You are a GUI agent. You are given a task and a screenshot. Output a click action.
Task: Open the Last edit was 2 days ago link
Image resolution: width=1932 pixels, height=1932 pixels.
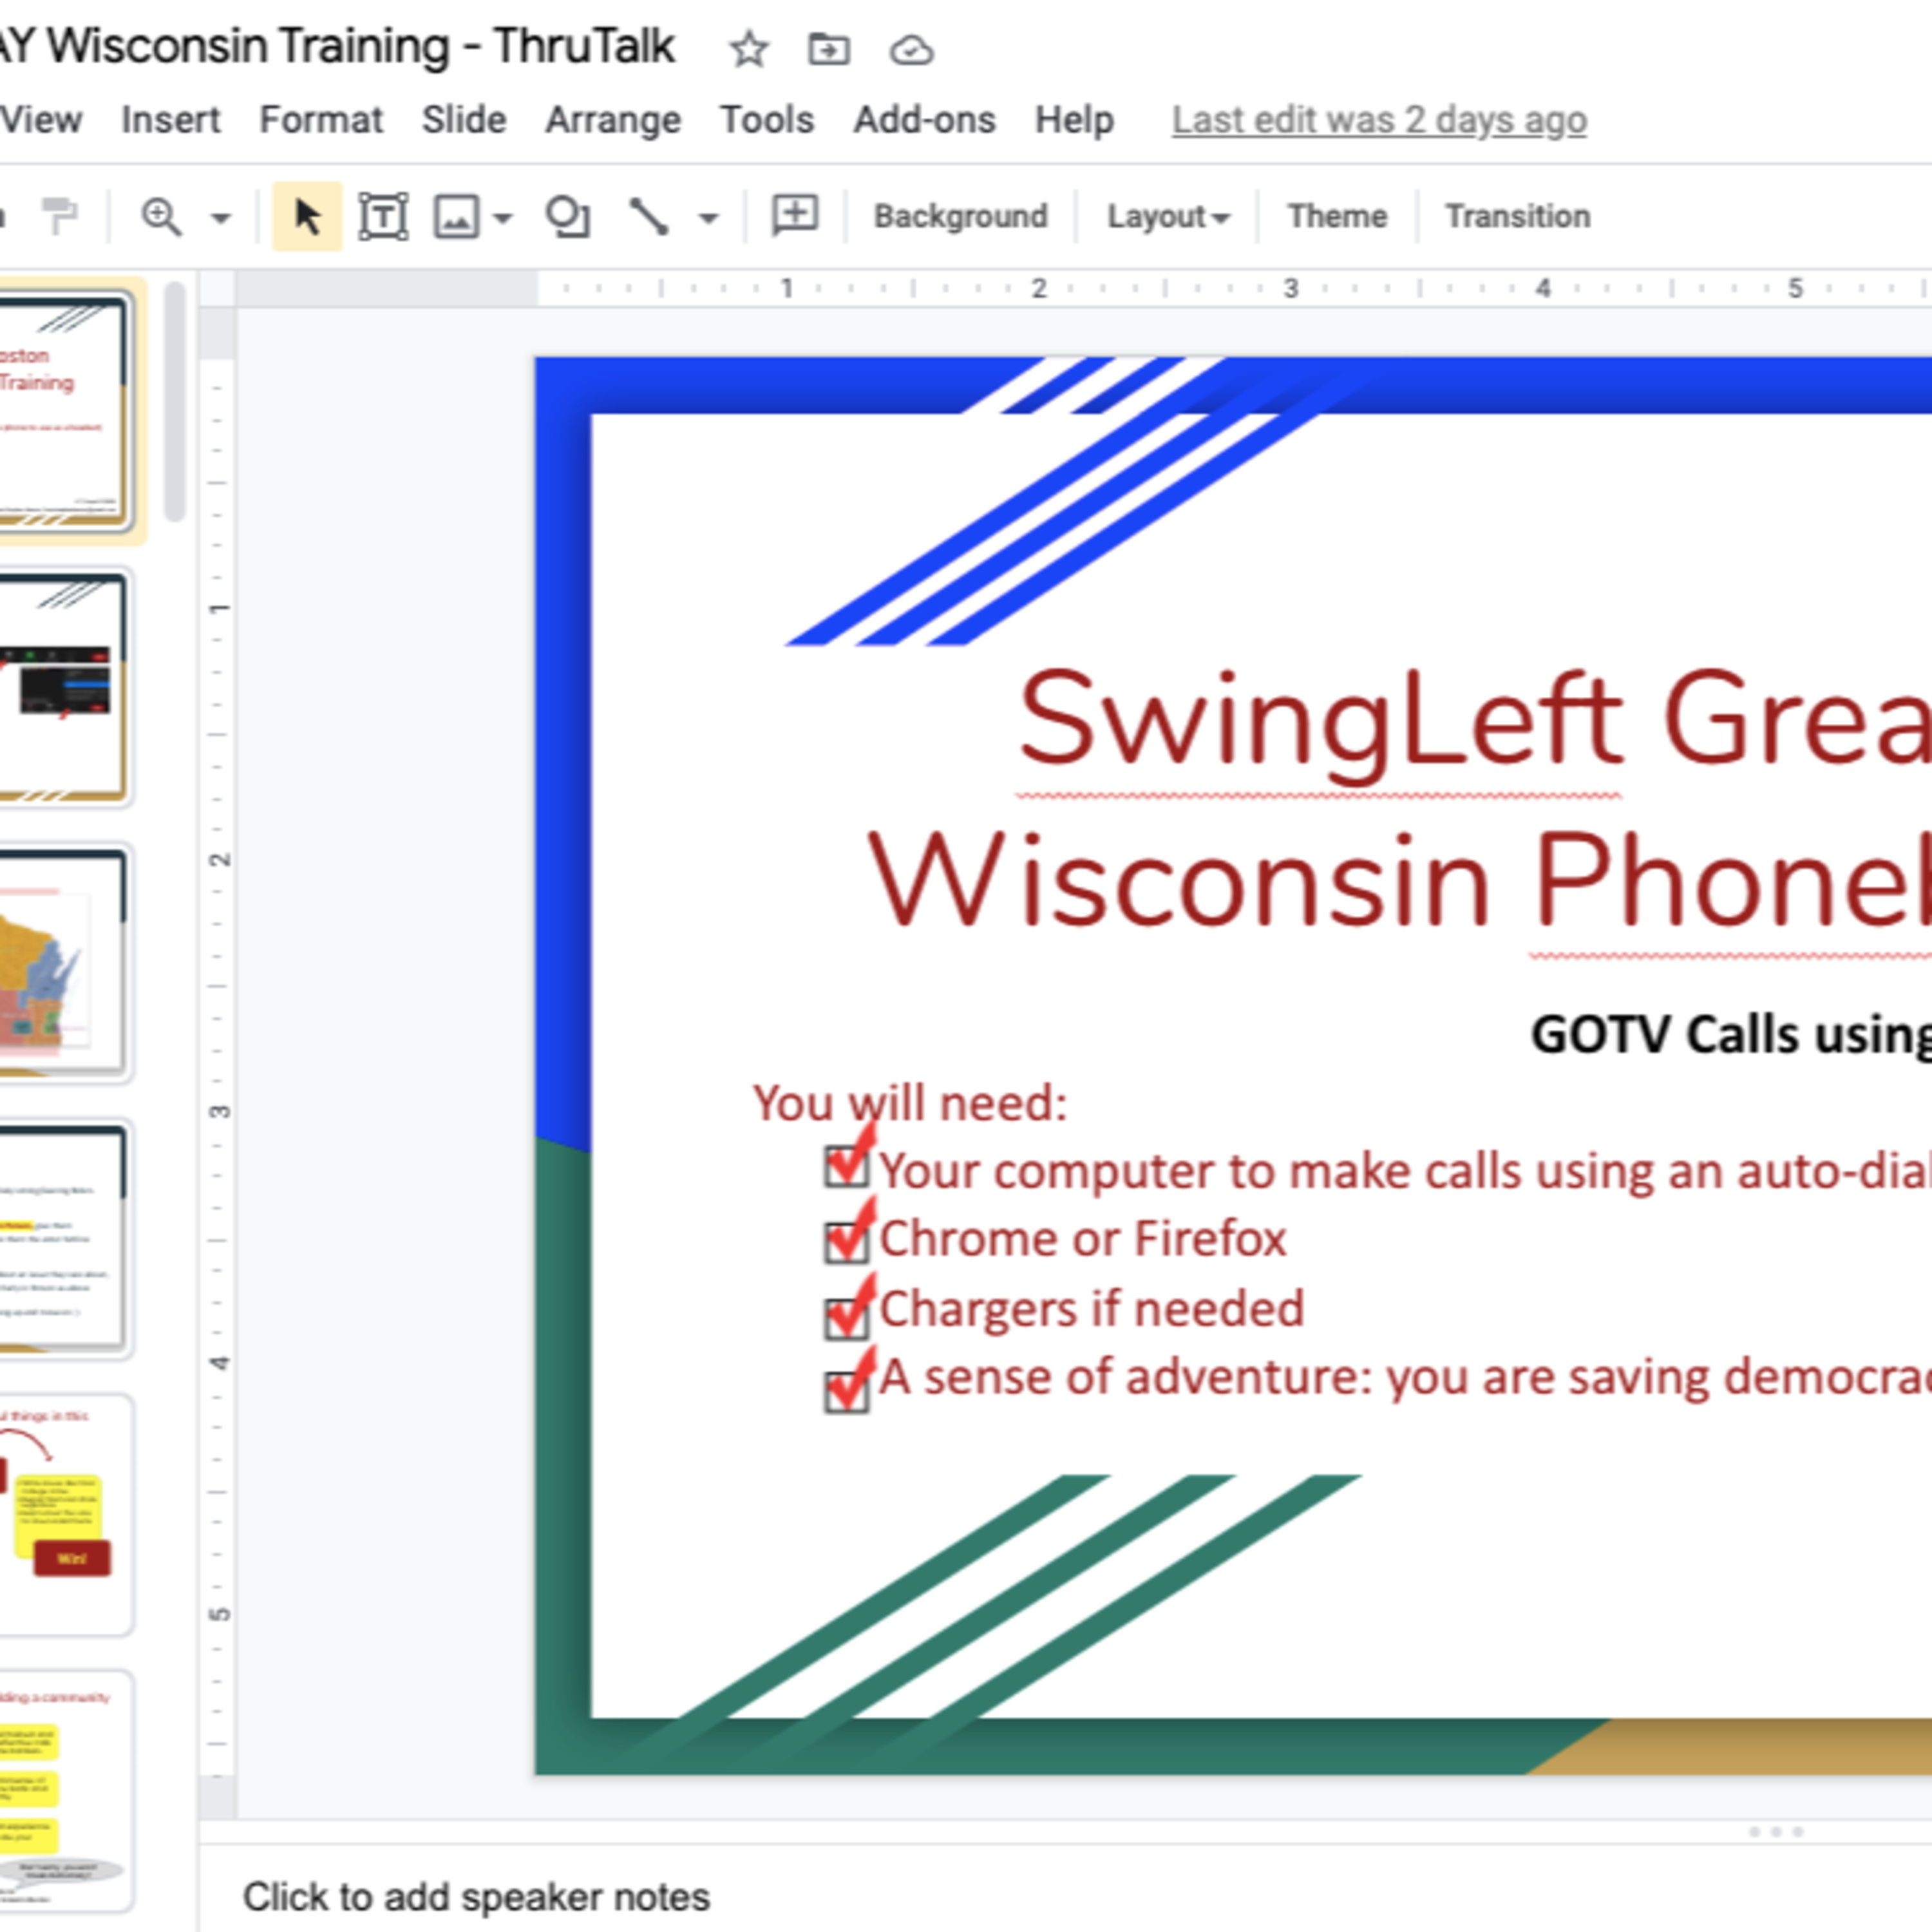(x=1378, y=120)
